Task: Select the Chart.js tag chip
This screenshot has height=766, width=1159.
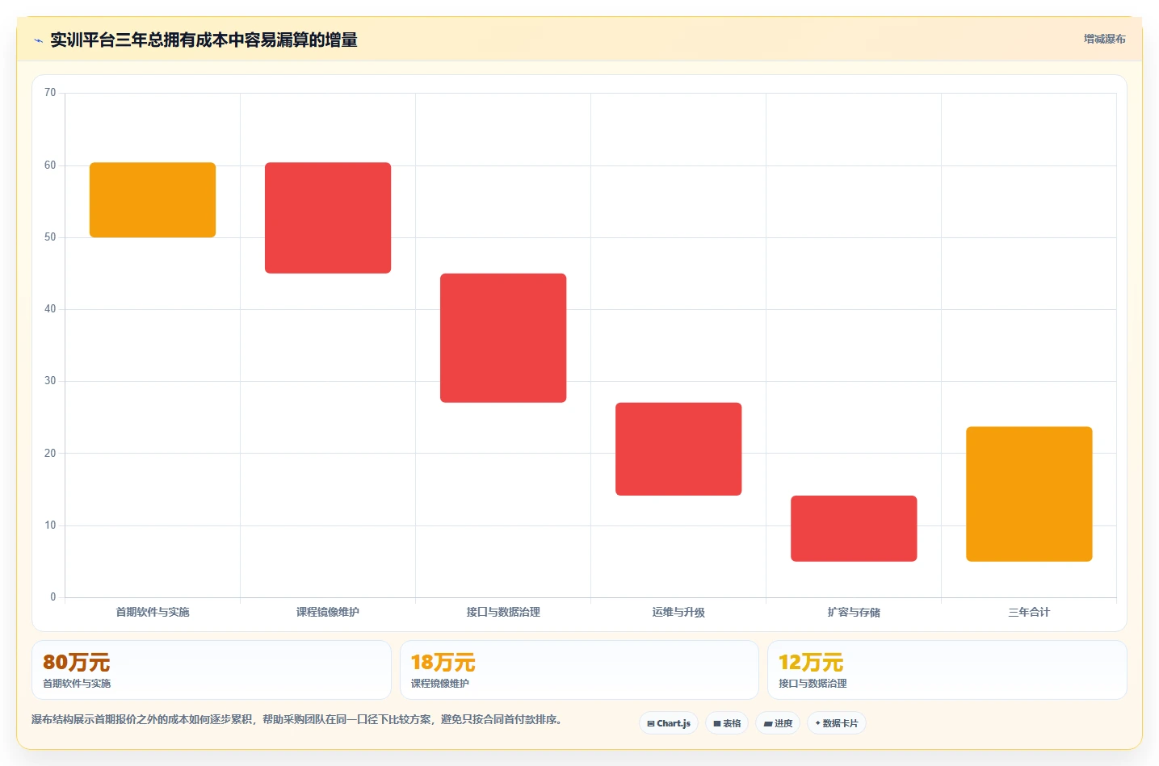Action: (x=669, y=723)
